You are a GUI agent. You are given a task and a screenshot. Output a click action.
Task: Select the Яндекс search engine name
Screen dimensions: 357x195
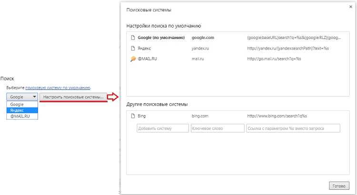144,48
